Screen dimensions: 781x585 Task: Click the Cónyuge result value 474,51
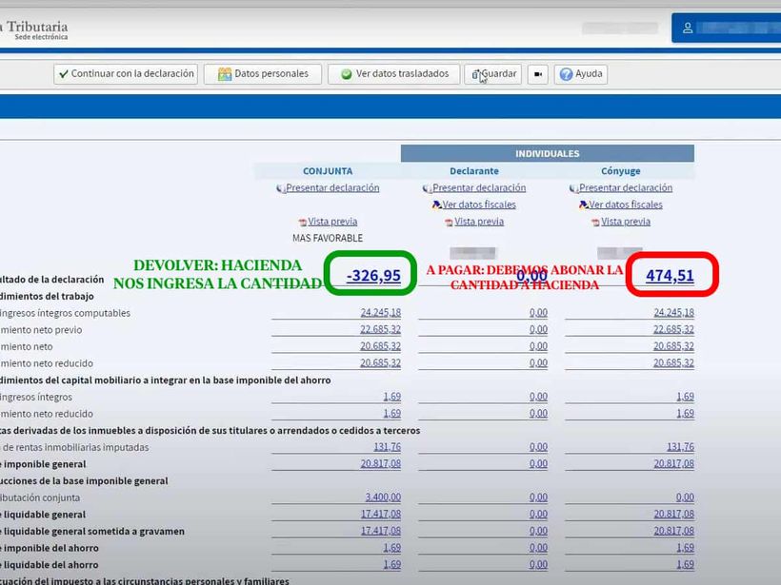coord(670,275)
